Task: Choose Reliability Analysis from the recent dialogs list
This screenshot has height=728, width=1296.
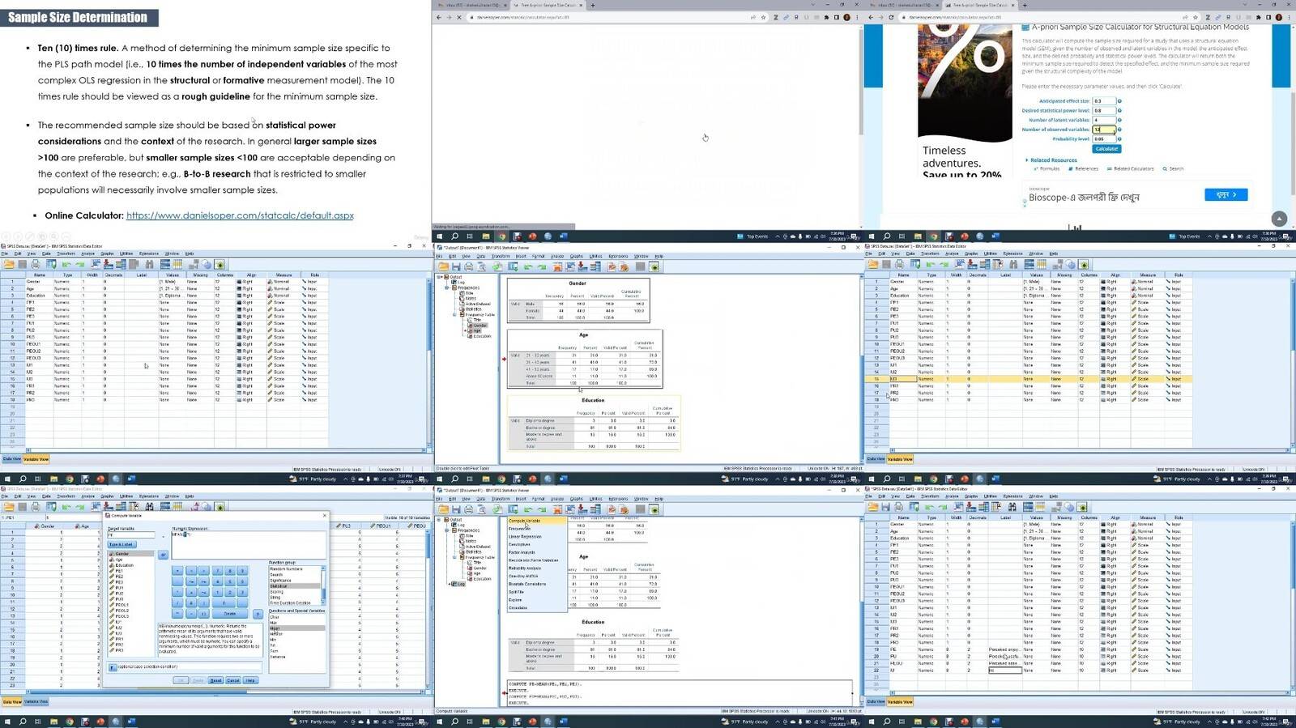Action: [535, 568]
